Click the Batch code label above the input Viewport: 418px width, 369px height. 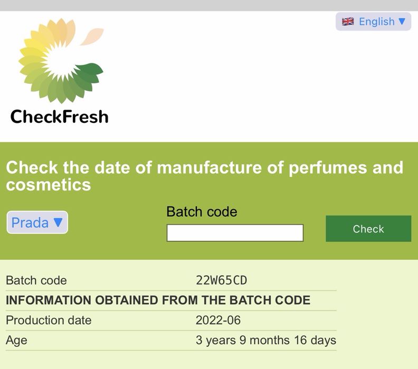tap(202, 211)
